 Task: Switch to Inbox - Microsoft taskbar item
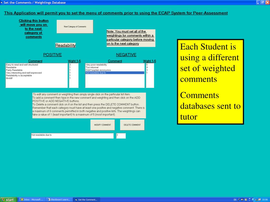click(x=32, y=200)
